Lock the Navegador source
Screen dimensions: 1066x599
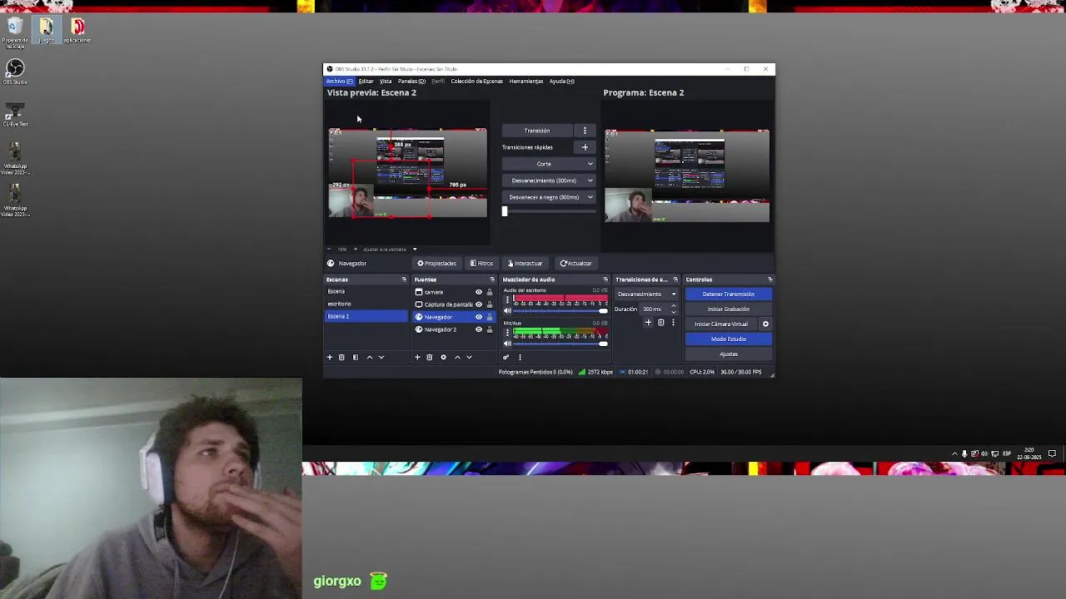click(490, 317)
